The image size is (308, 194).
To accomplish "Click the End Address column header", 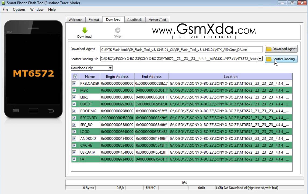I will [152, 77].
